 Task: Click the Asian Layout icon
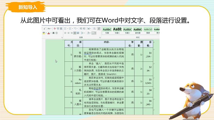click(x=89, y=28)
